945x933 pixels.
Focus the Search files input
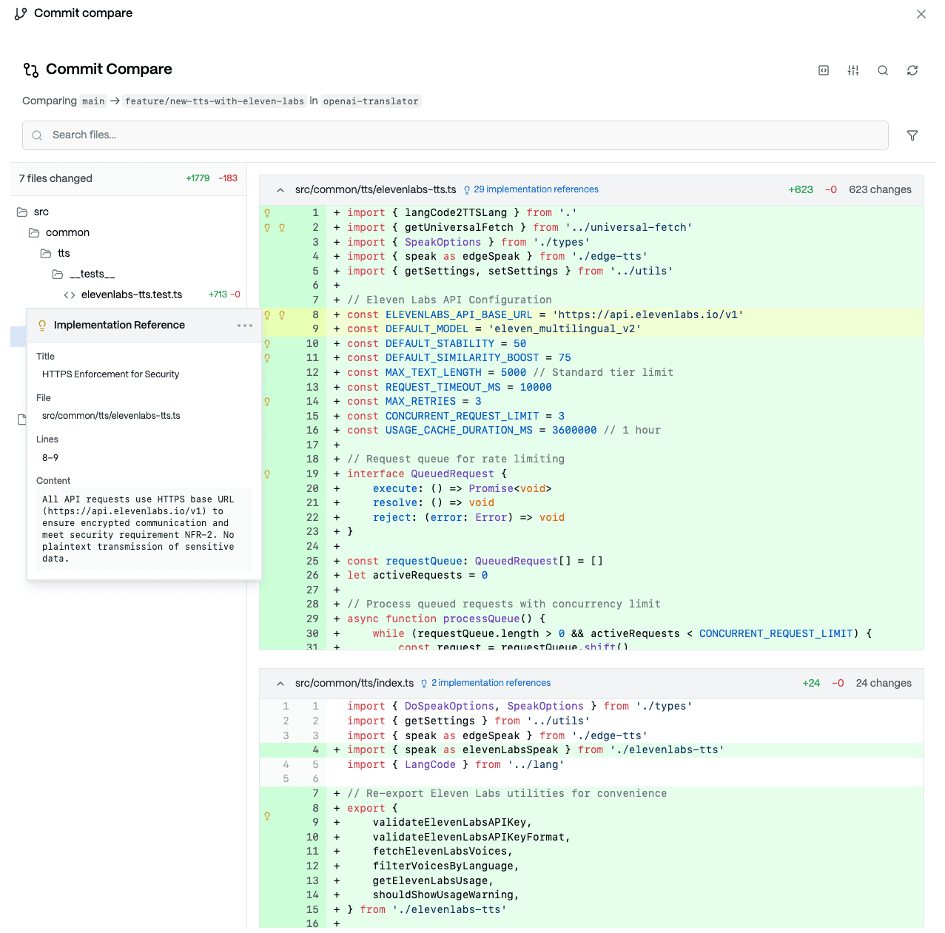455,135
